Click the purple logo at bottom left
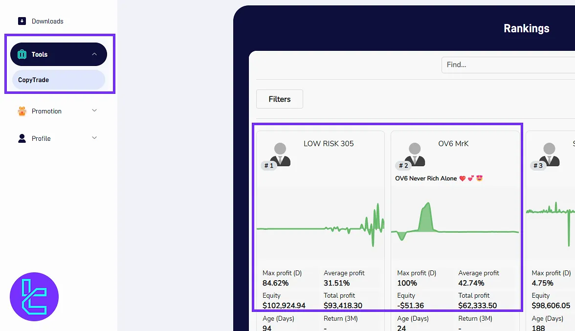 34,297
